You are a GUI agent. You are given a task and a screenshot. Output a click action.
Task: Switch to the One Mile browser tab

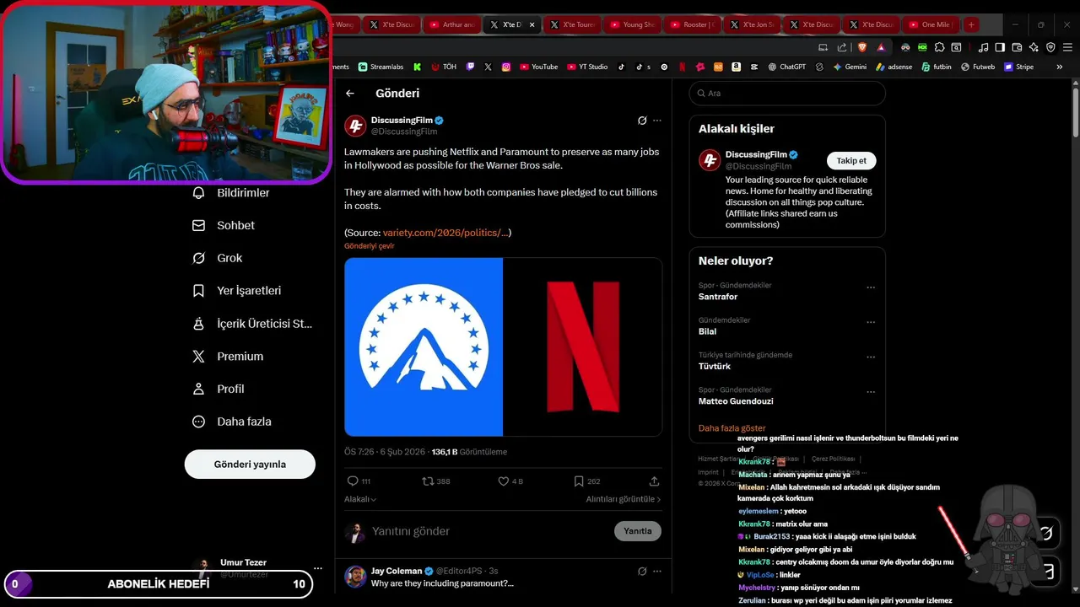click(x=931, y=24)
